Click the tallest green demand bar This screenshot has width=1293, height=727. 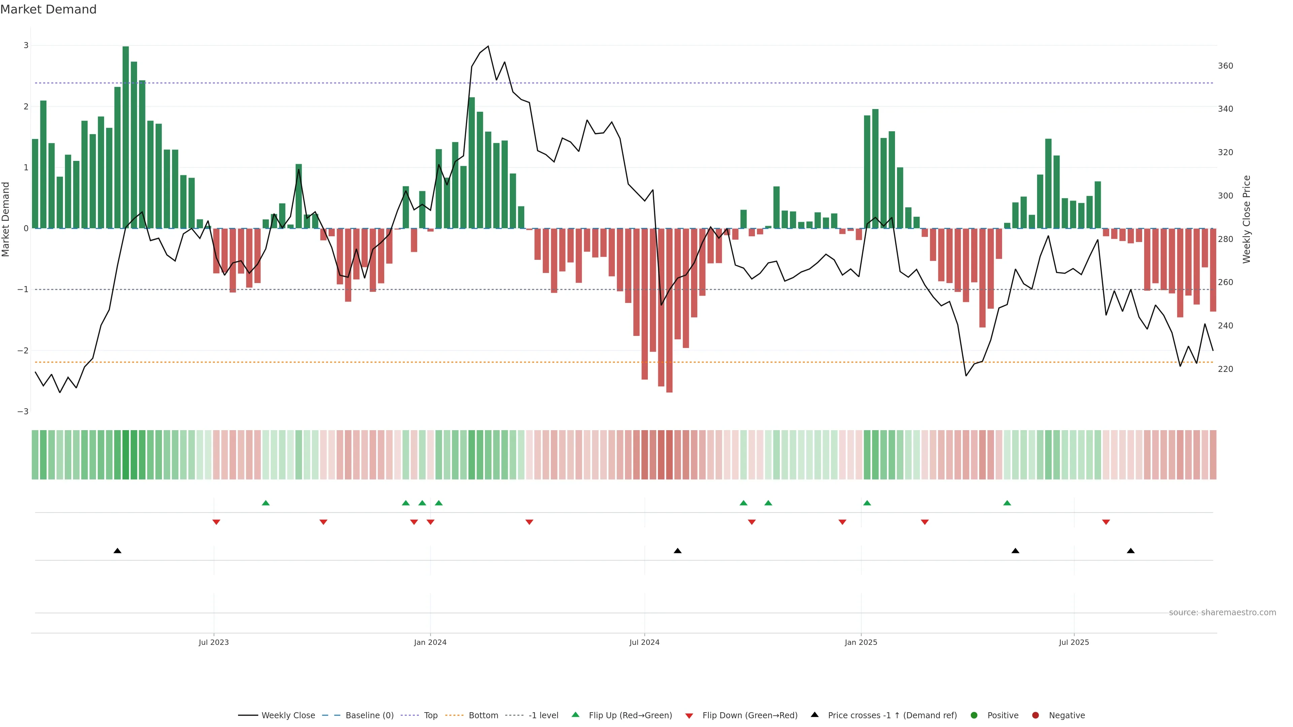click(126, 135)
